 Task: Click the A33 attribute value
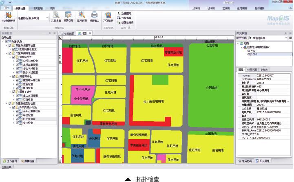pyautogui.click(x=259, y=86)
